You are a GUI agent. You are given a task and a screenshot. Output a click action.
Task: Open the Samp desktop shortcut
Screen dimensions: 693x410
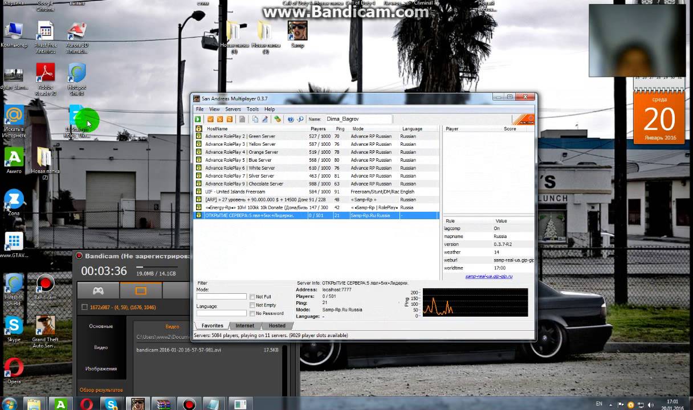pos(297,34)
